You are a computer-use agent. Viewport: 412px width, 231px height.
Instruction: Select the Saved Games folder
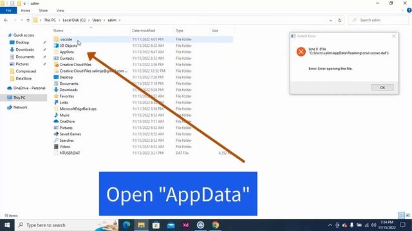(70, 134)
